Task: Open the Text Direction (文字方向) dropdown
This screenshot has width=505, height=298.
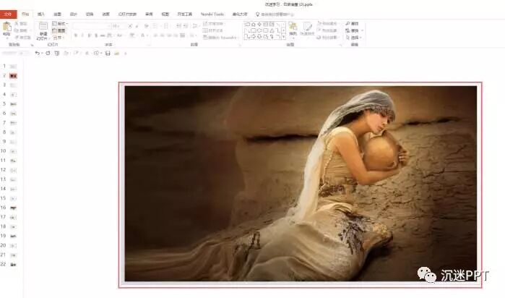Action: tap(214, 24)
